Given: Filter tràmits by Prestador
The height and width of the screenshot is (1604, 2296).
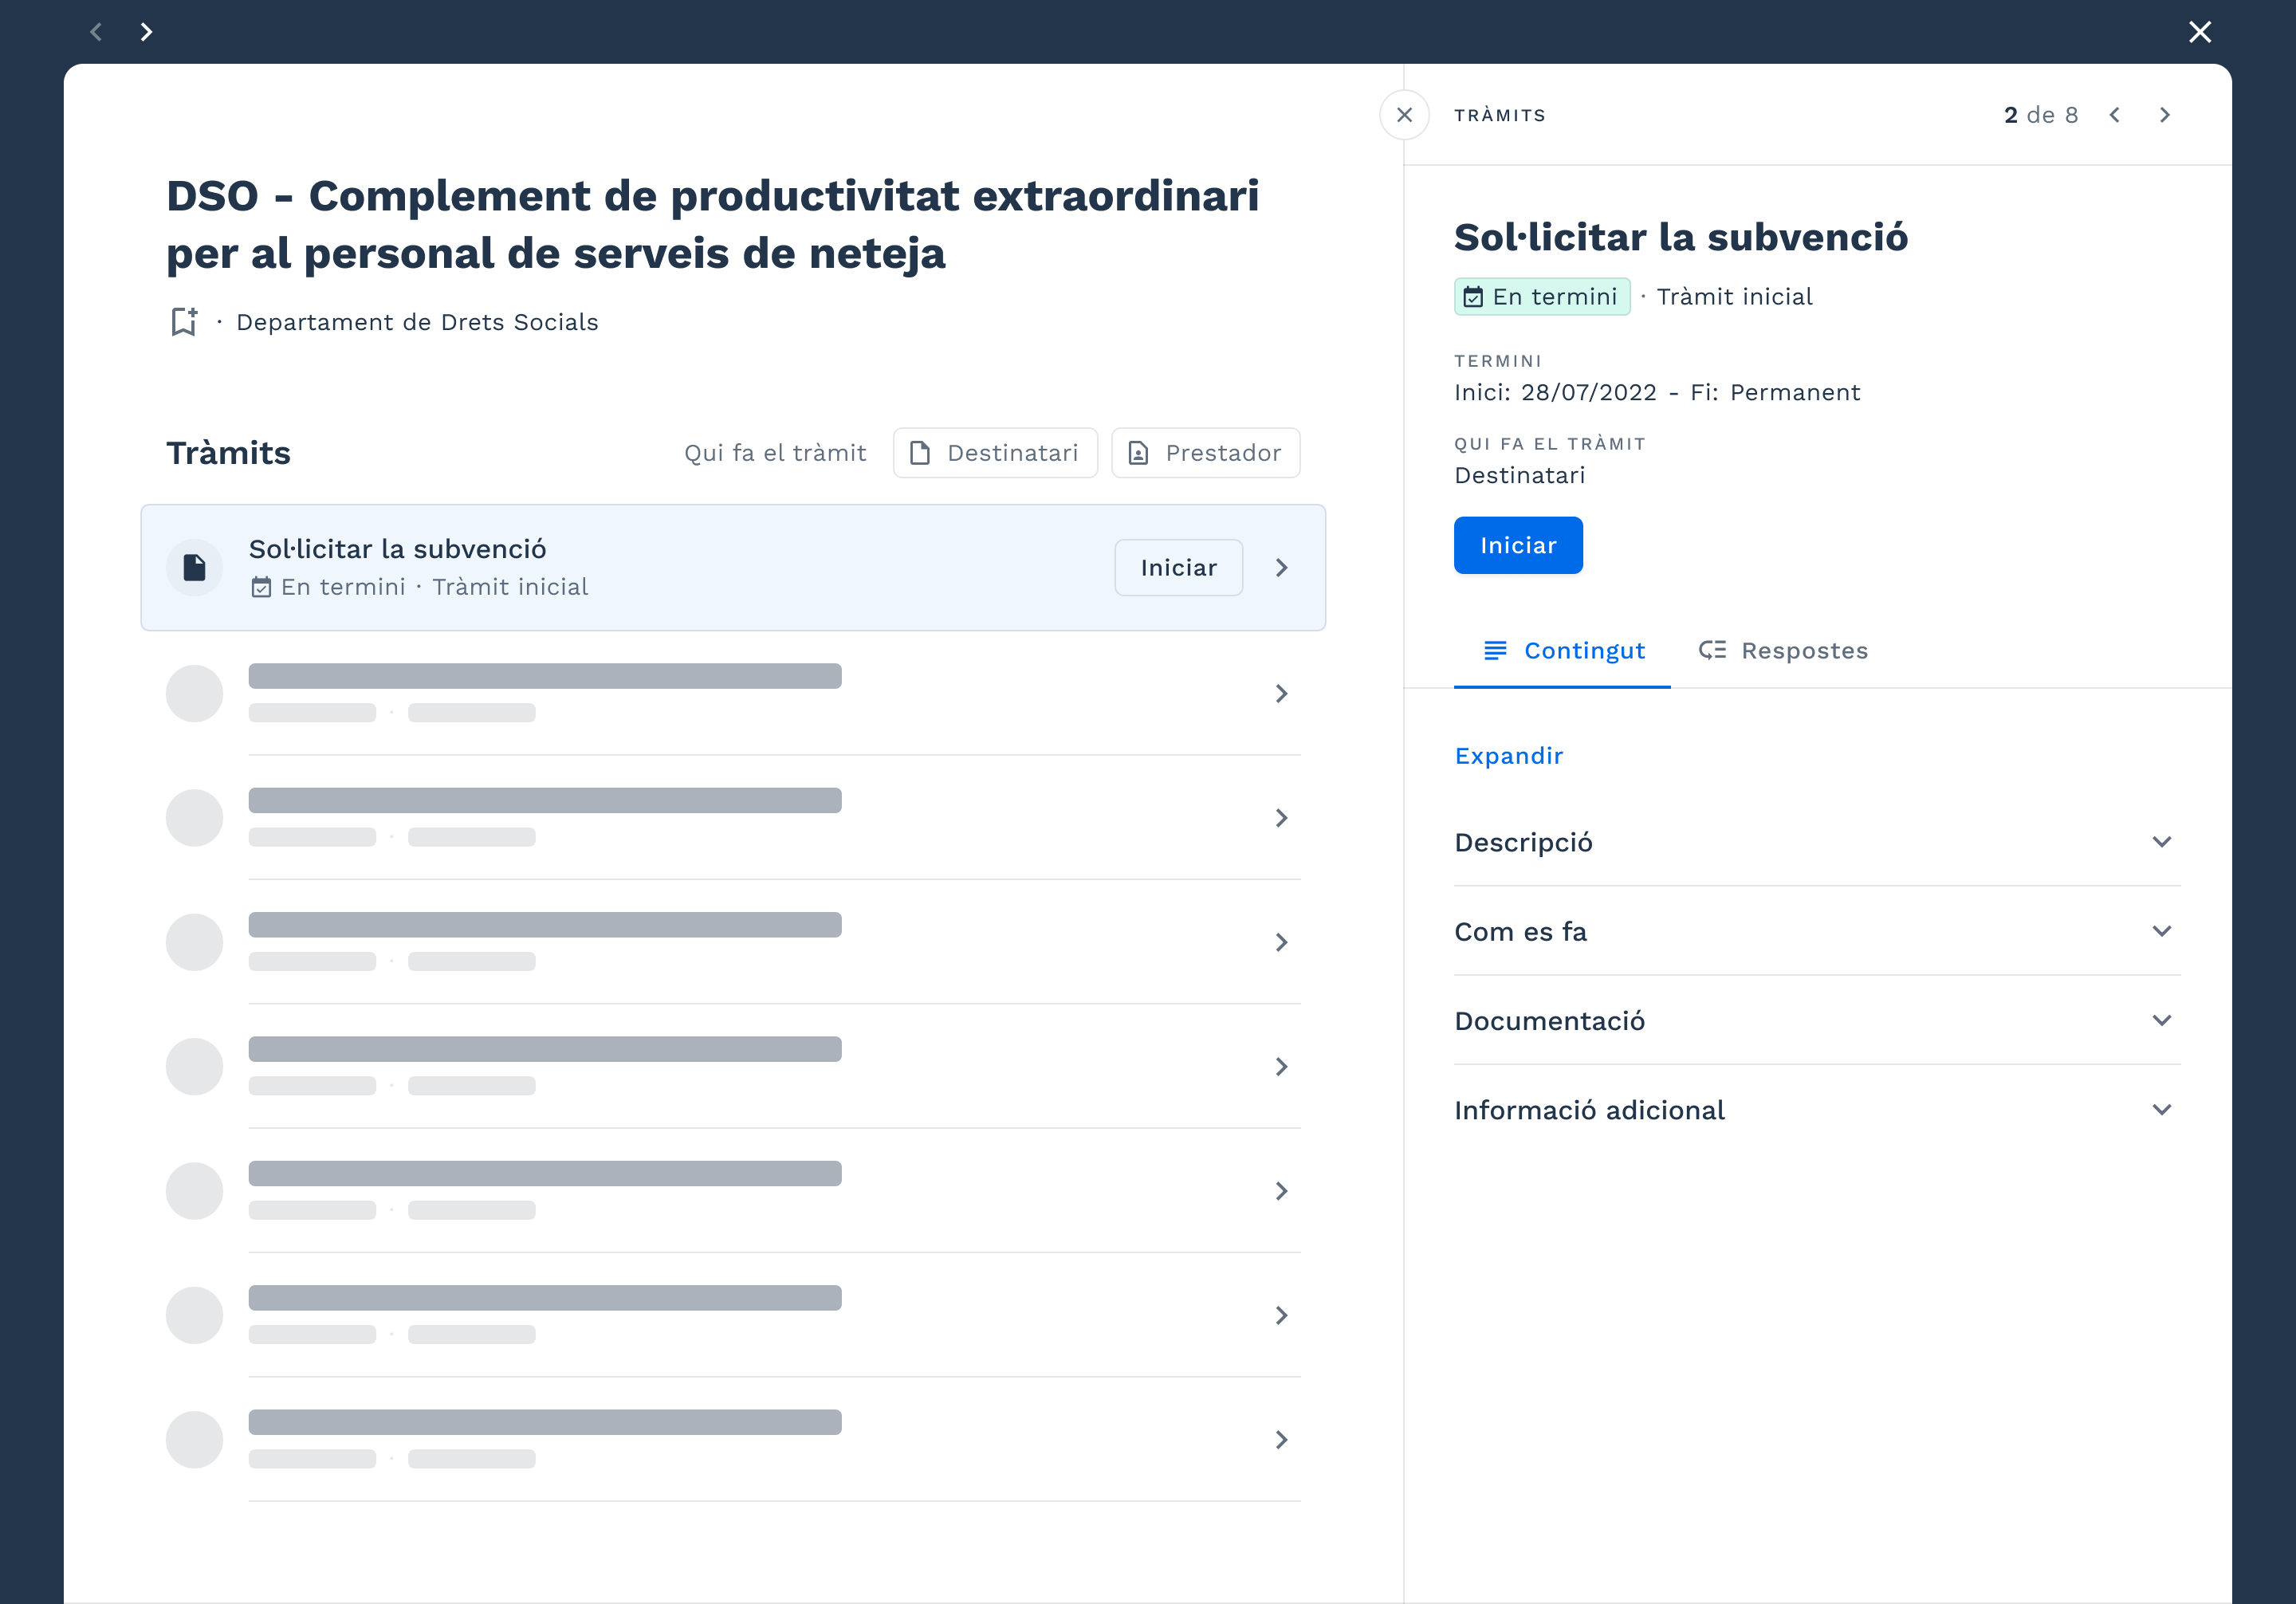Looking at the screenshot, I should (1206, 453).
